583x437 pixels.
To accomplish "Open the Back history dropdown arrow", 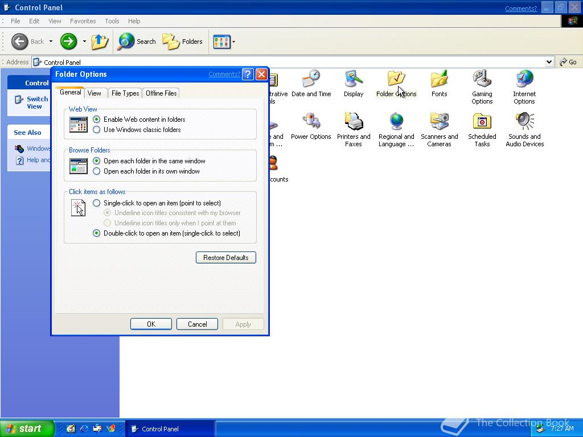I will click(51, 41).
